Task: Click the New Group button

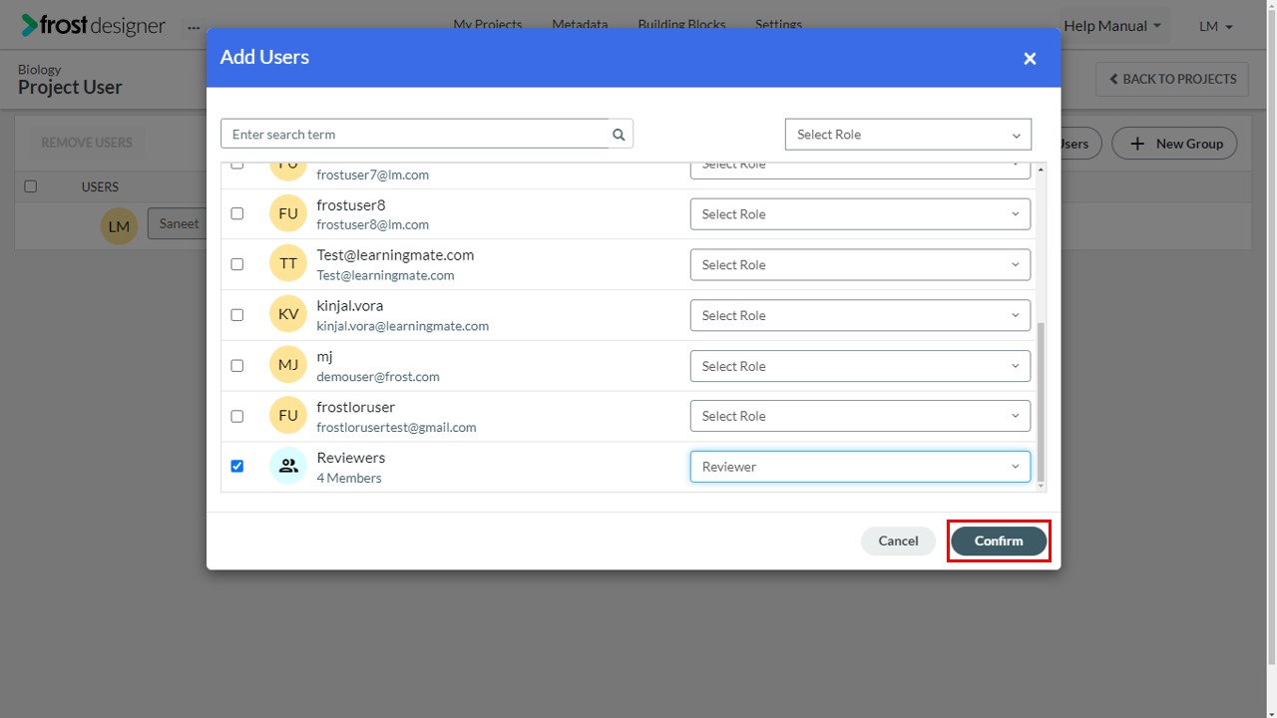Action: coord(1174,144)
